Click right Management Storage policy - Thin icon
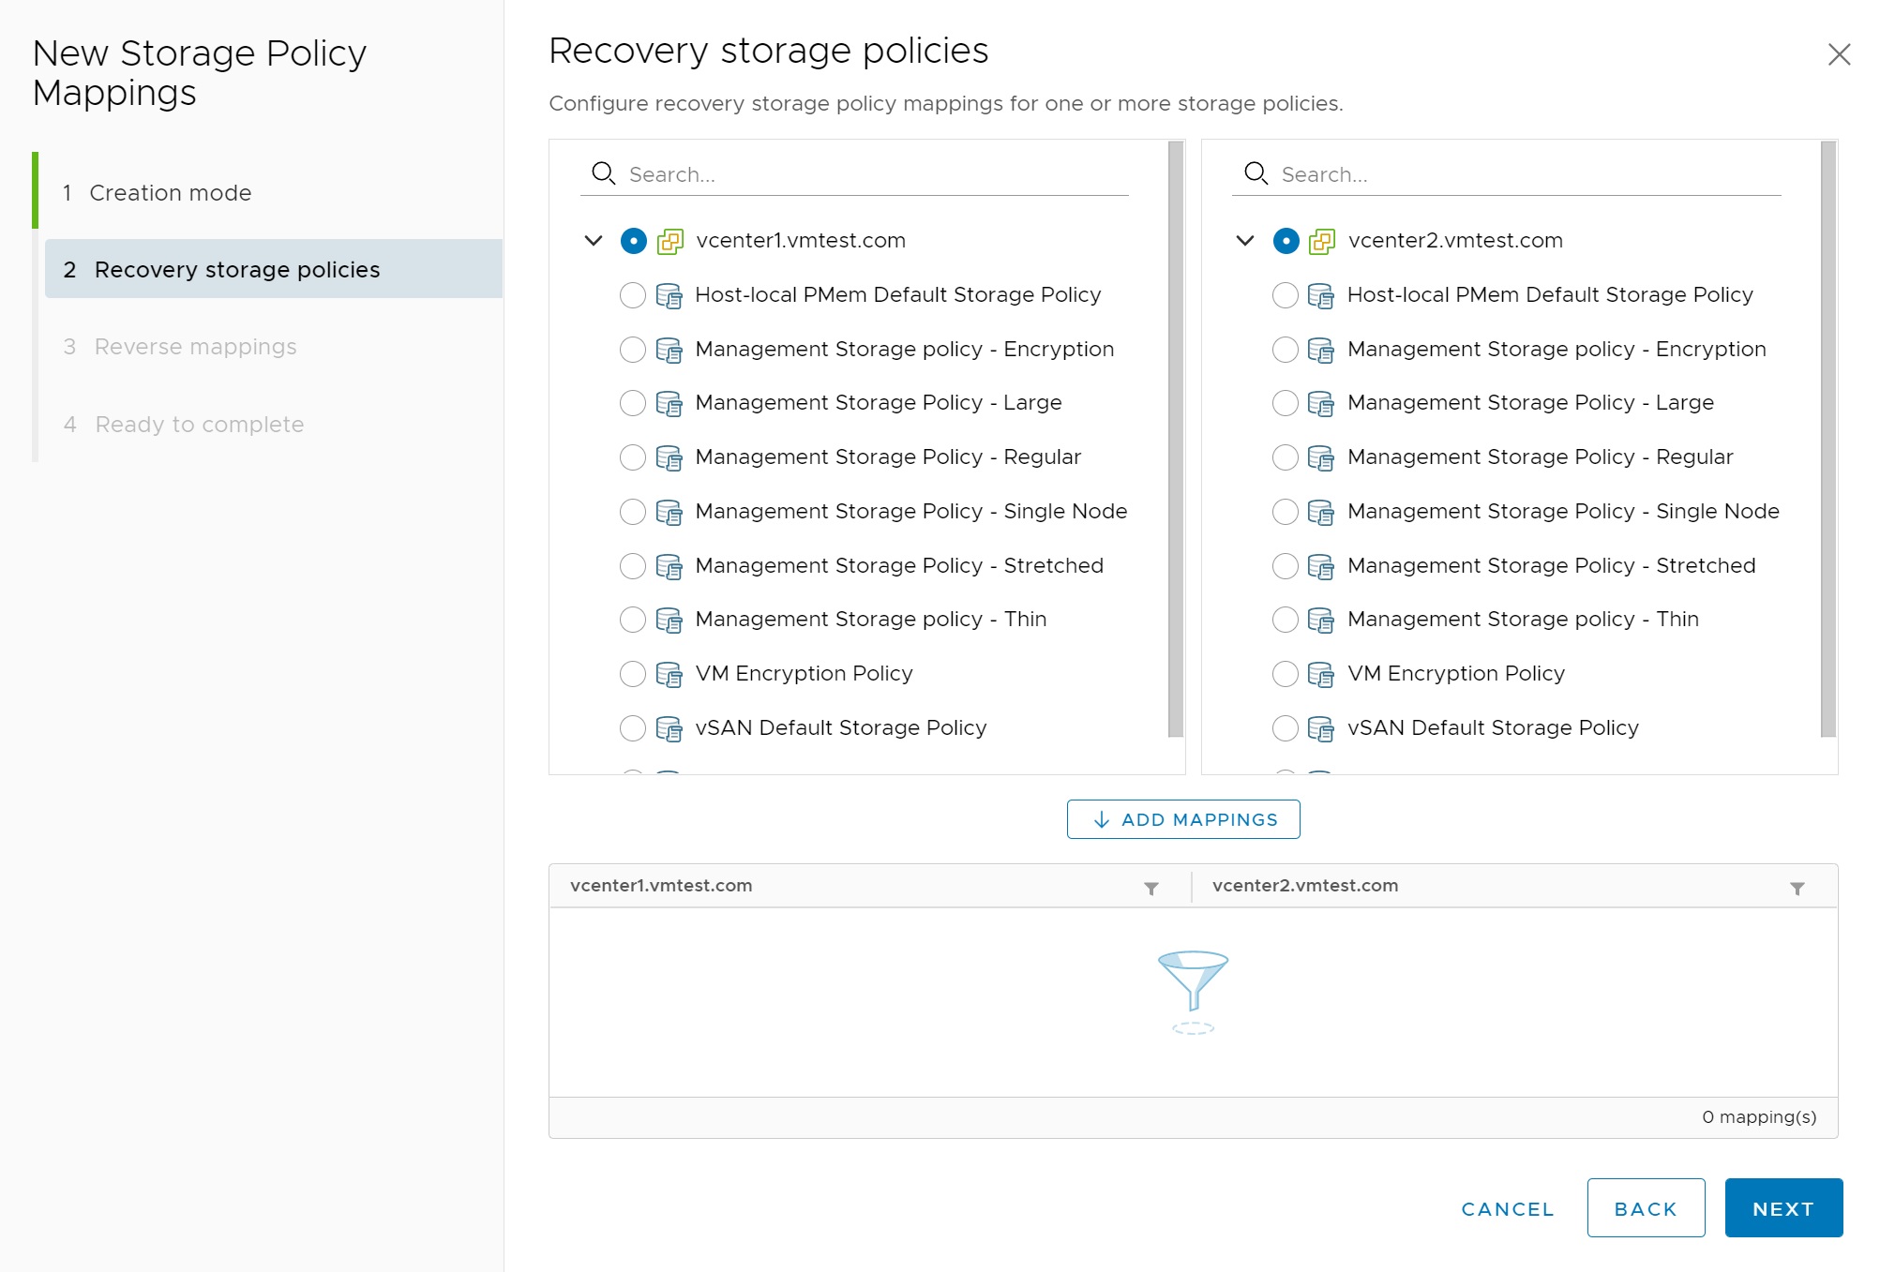The height and width of the screenshot is (1272, 1880). point(1321,620)
